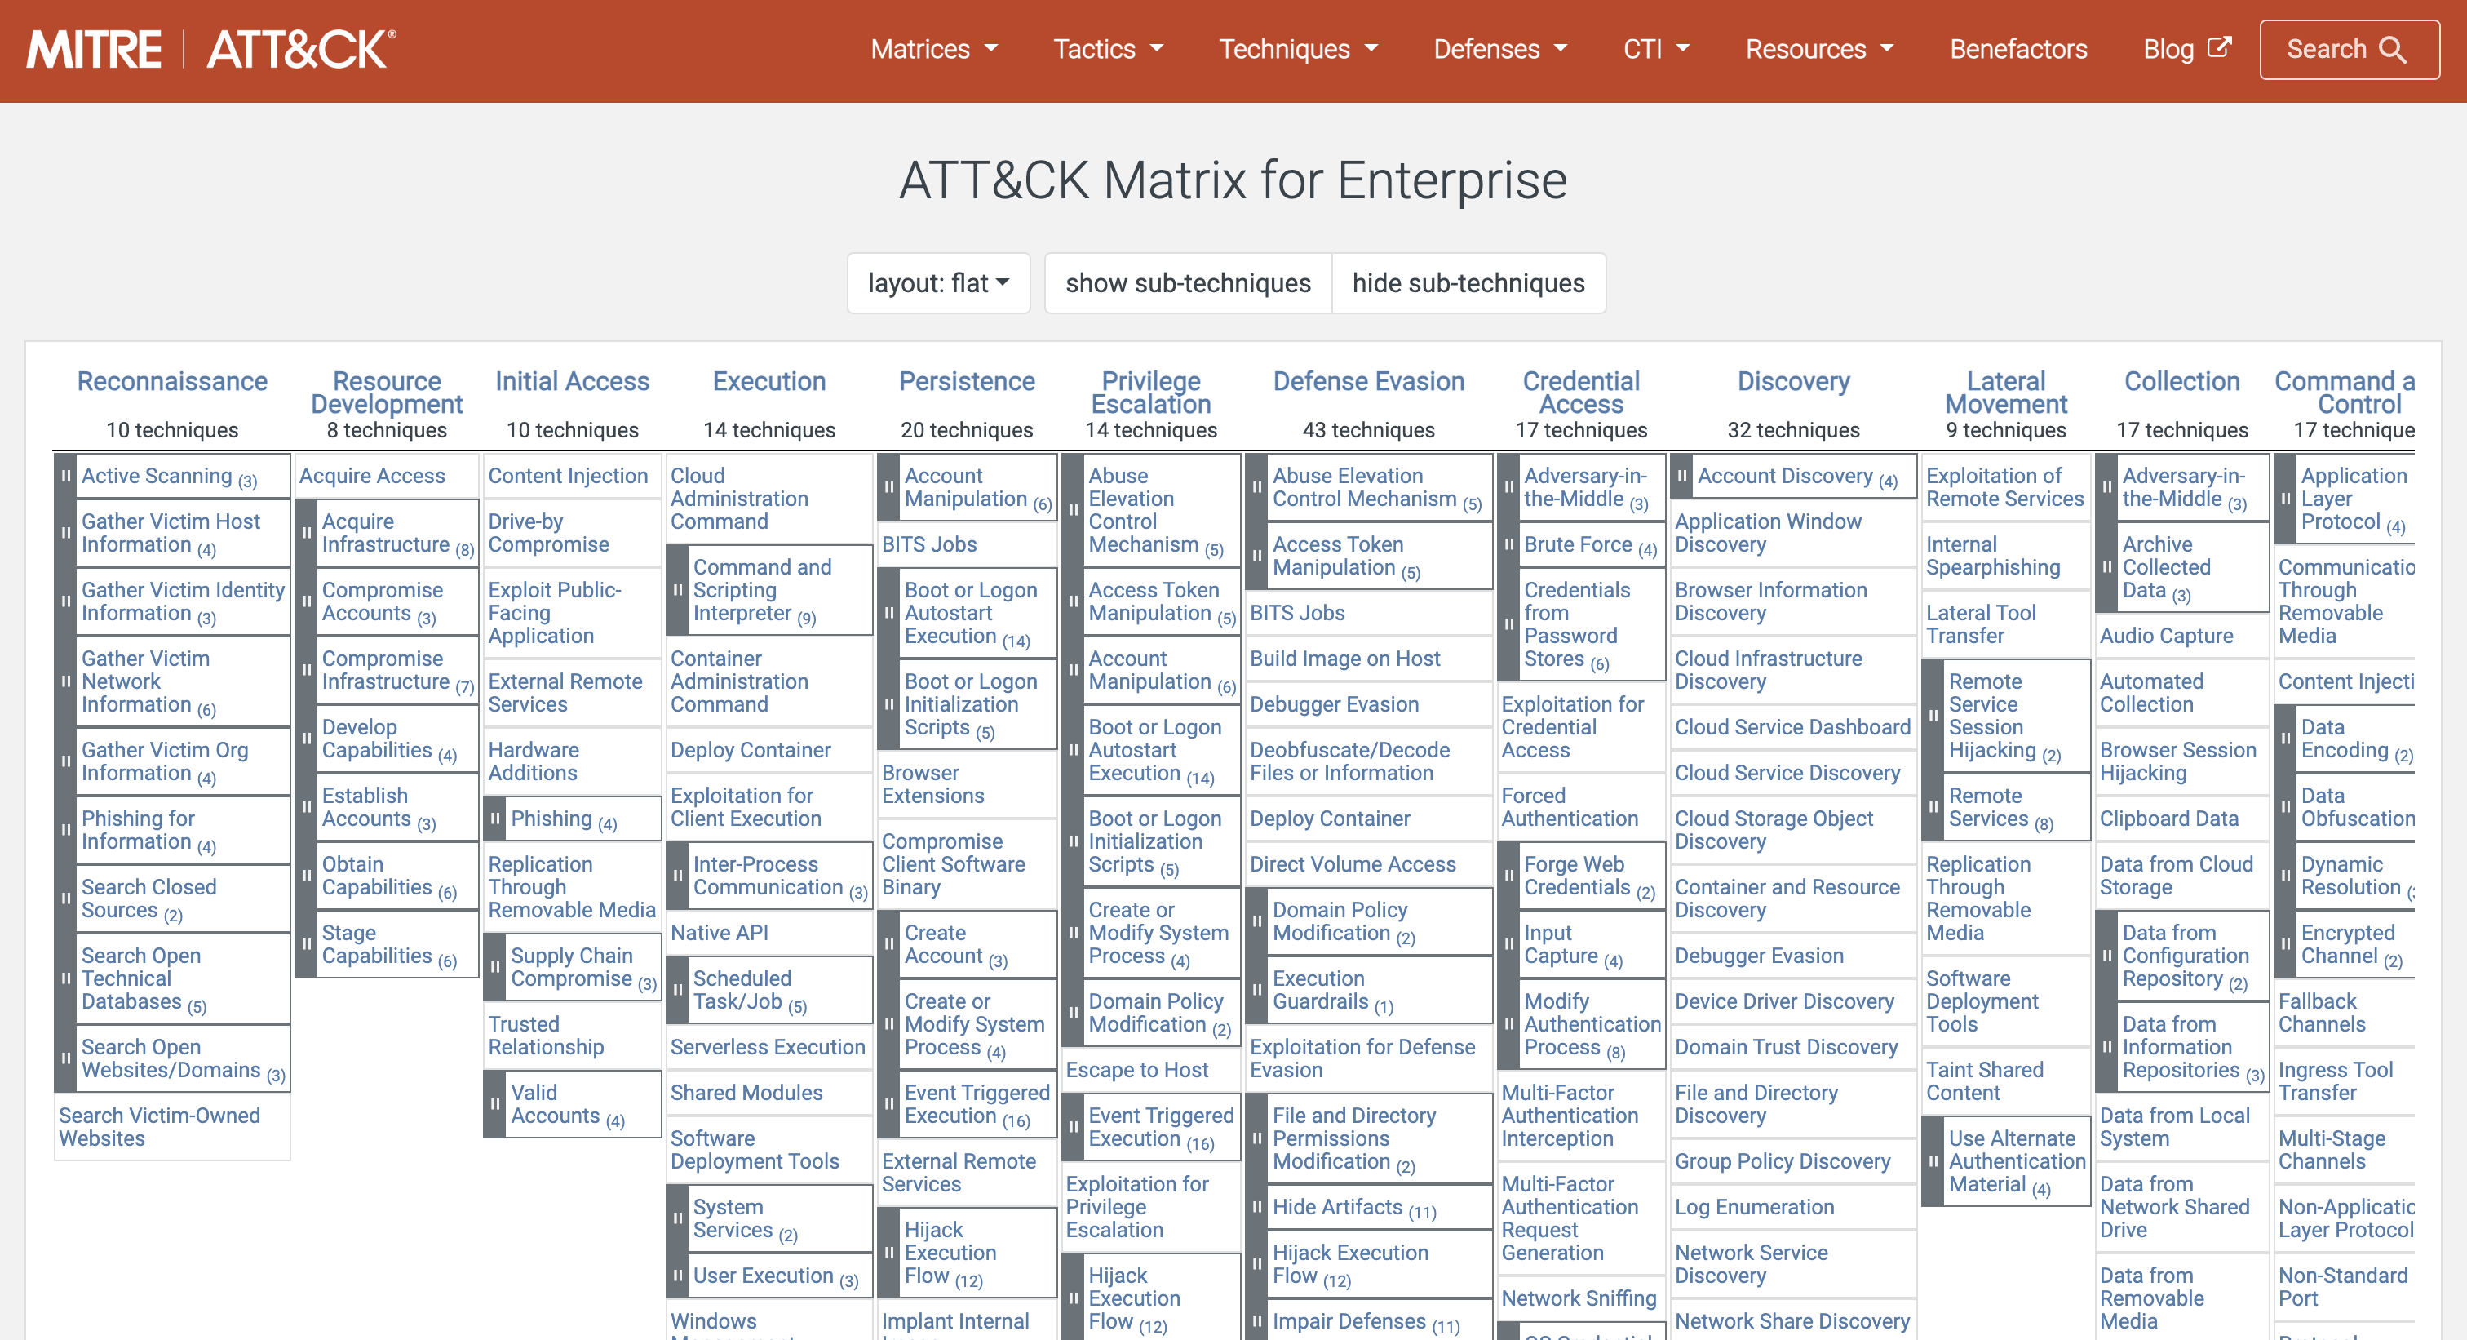Expand Scheduled Task/Job handle in Execution
Screen dimensions: 2467x1340
point(677,991)
